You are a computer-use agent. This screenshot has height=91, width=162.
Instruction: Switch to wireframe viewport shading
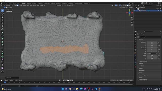(x=126, y=5)
